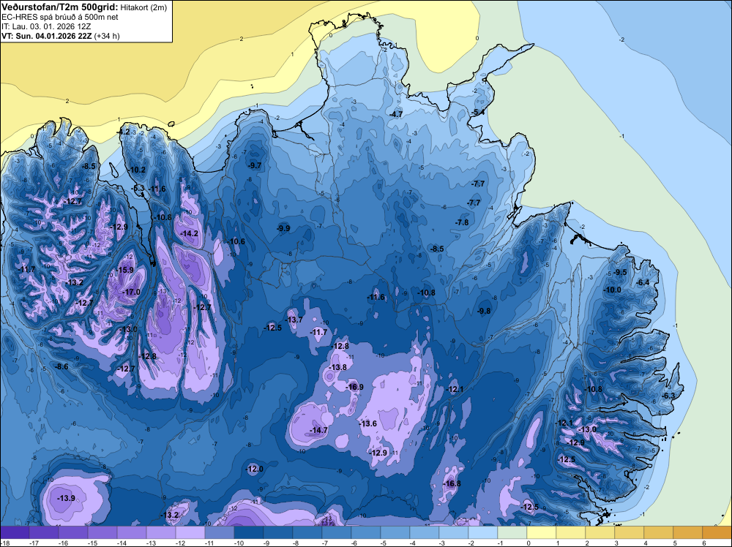732x547 pixels.
Task: Click the "-9.5" temperature value on the map
Action: tap(620, 272)
